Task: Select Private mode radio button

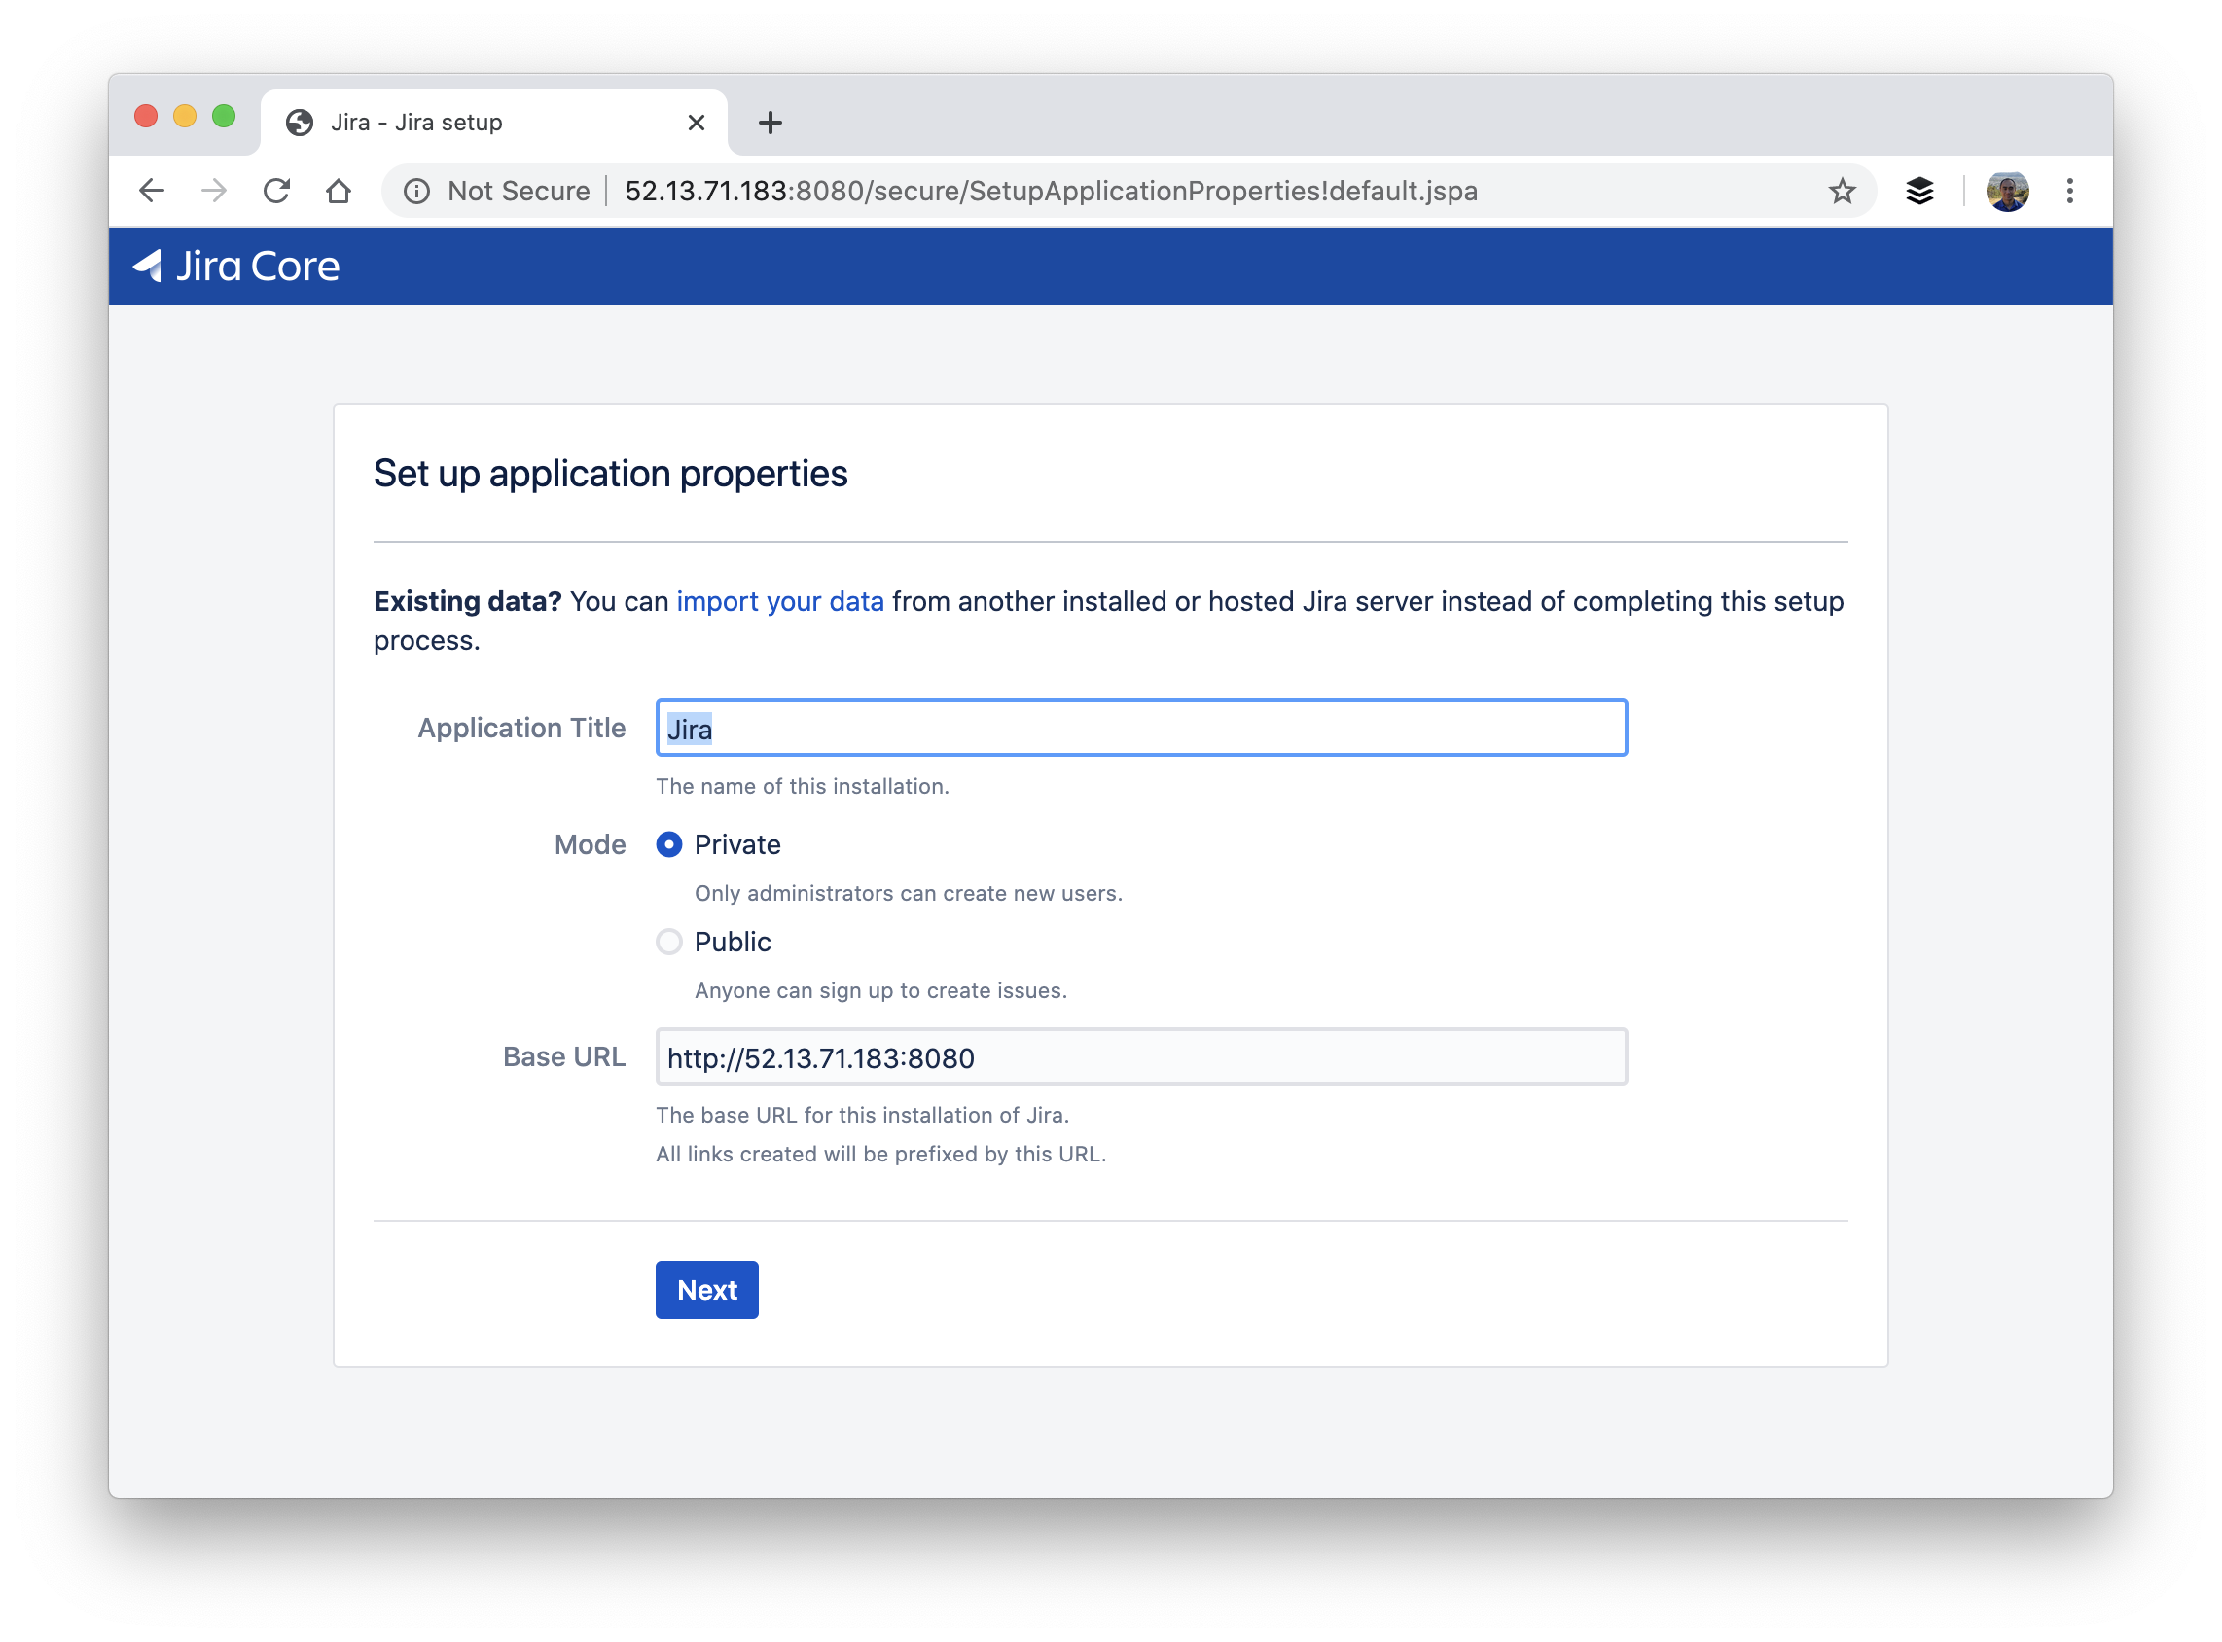Action: tap(669, 845)
